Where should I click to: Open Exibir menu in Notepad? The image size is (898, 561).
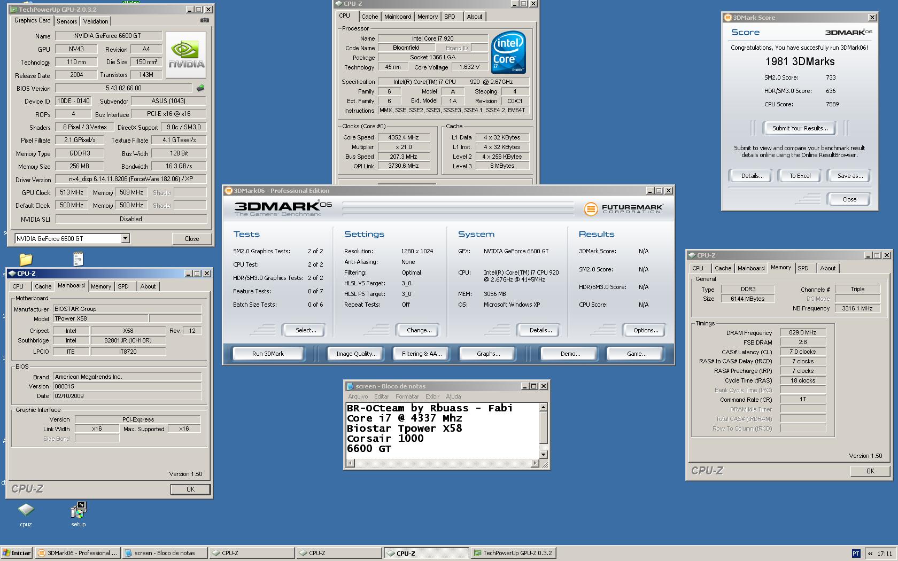(x=432, y=396)
